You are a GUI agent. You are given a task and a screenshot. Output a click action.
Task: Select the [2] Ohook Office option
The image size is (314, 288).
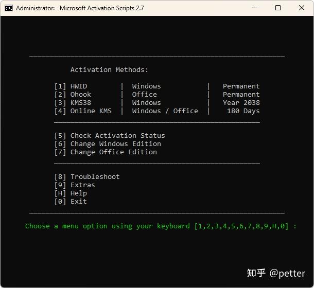[73, 95]
